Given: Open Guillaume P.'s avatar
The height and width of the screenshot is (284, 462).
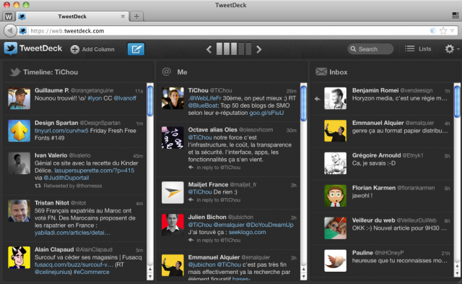Looking at the screenshot, I should pos(19,98).
